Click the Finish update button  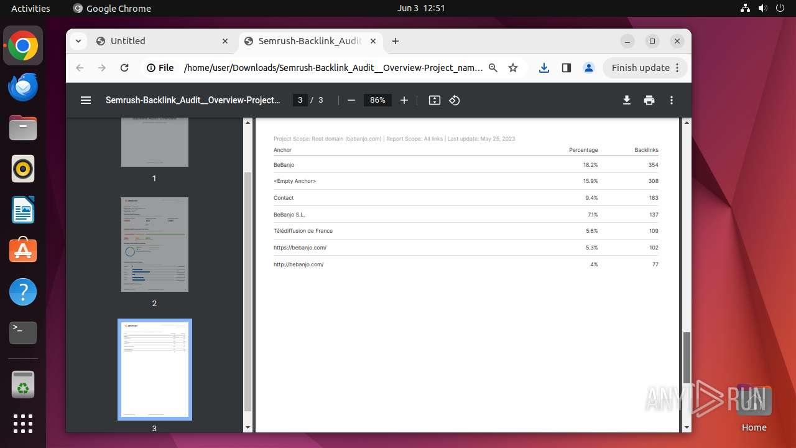point(646,68)
